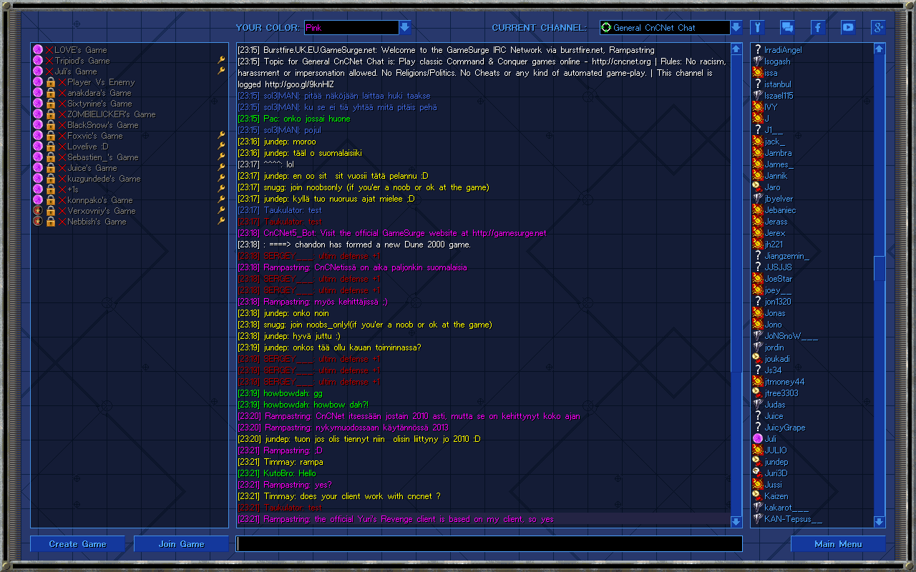Click the lock icon on ZOMBIELICKER's Game
This screenshot has width=916, height=572.
(x=51, y=114)
